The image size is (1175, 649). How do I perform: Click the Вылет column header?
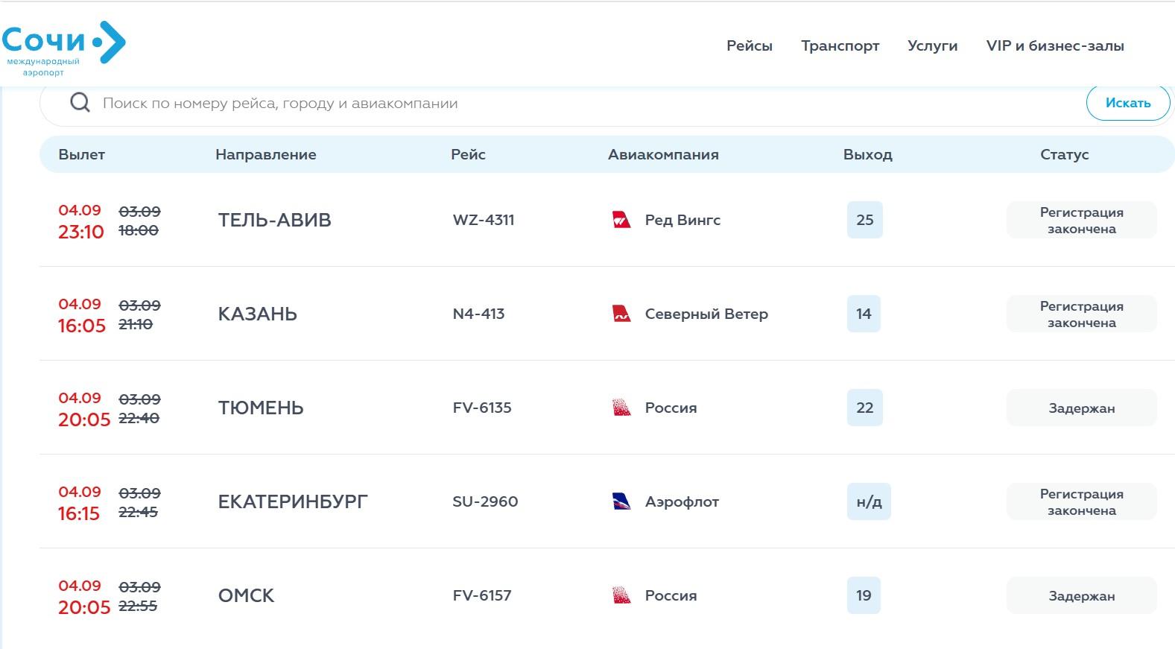82,154
